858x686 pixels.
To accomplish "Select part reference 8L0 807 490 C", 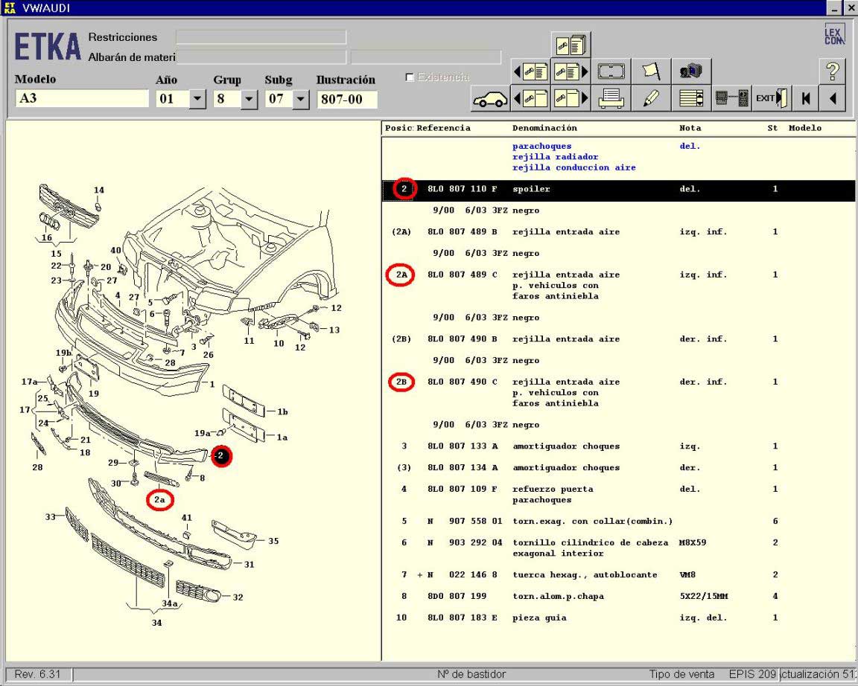I will coord(462,382).
